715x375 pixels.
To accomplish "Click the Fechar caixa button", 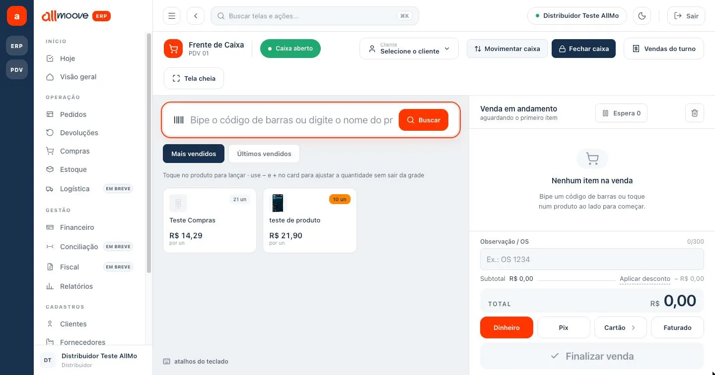I will (583, 49).
